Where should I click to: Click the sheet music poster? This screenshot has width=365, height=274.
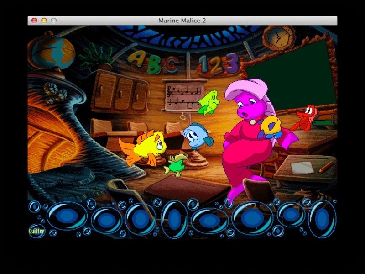coord(185,97)
